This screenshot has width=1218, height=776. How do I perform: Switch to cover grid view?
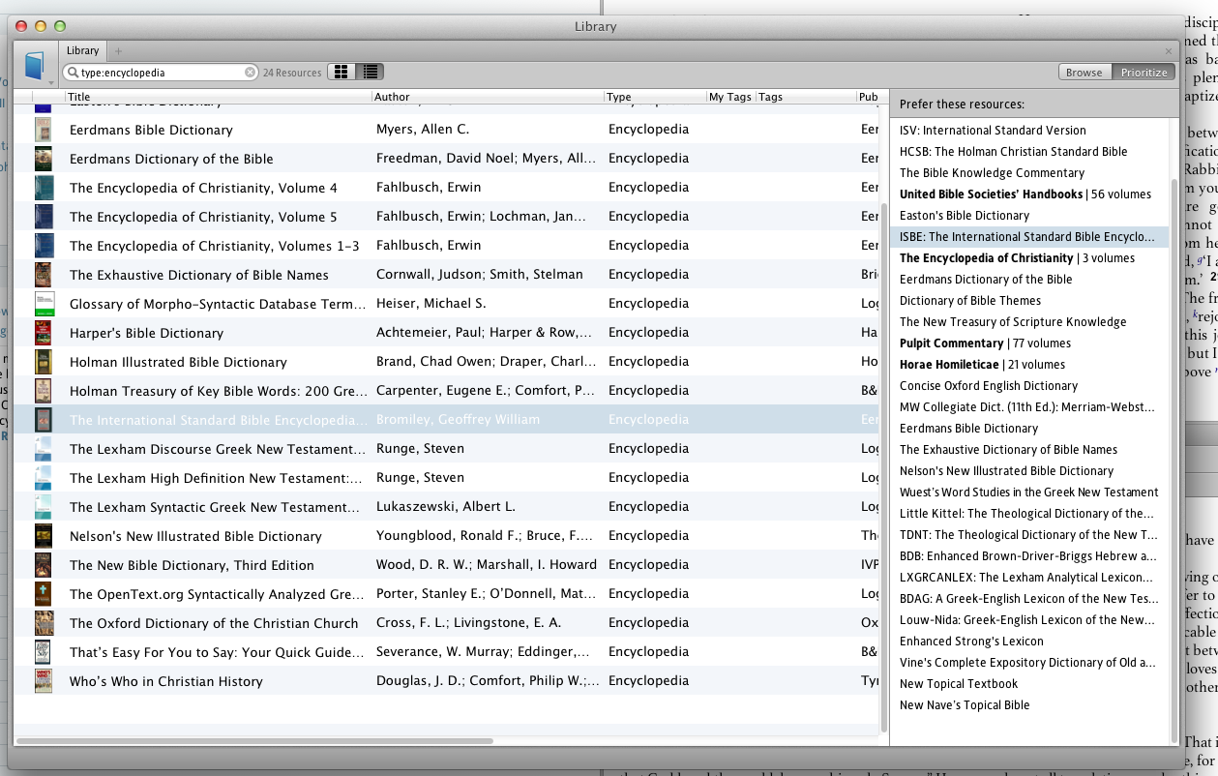tap(342, 72)
